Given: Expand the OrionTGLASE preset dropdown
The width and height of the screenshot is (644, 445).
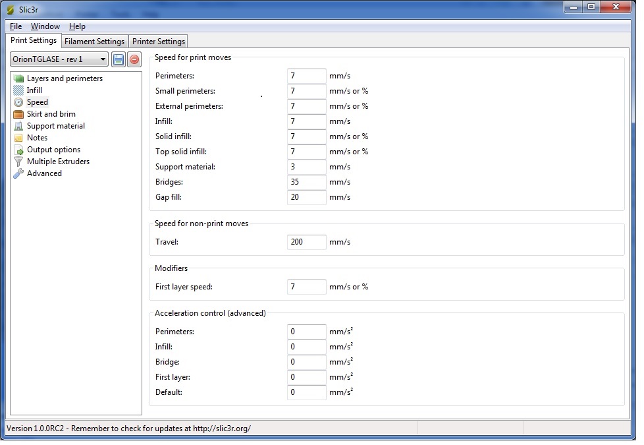Looking at the screenshot, I should [x=59, y=59].
